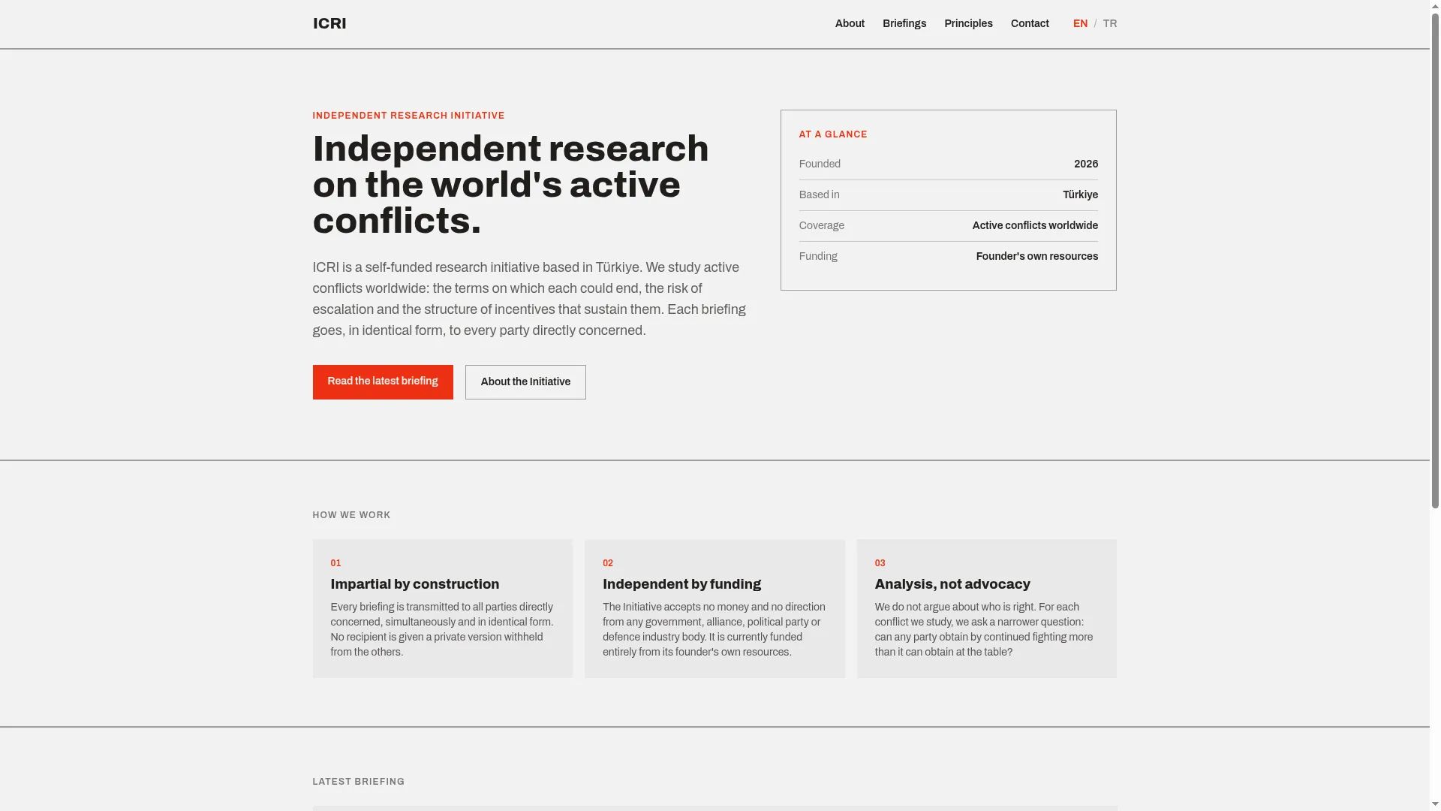The height and width of the screenshot is (811, 1441).
Task: Click the Independent by funding description
Action: point(714,630)
